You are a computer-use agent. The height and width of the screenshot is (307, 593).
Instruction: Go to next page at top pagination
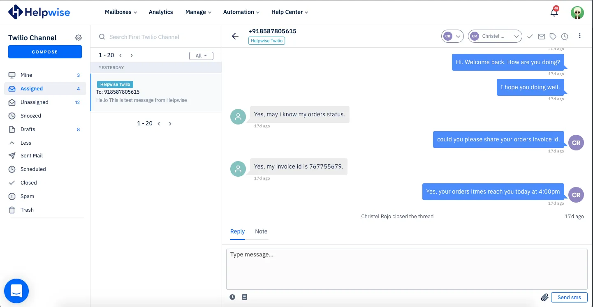[x=132, y=55]
